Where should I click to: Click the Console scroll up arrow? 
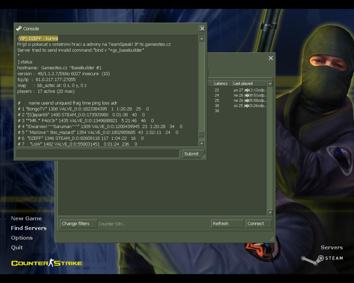click(202, 39)
